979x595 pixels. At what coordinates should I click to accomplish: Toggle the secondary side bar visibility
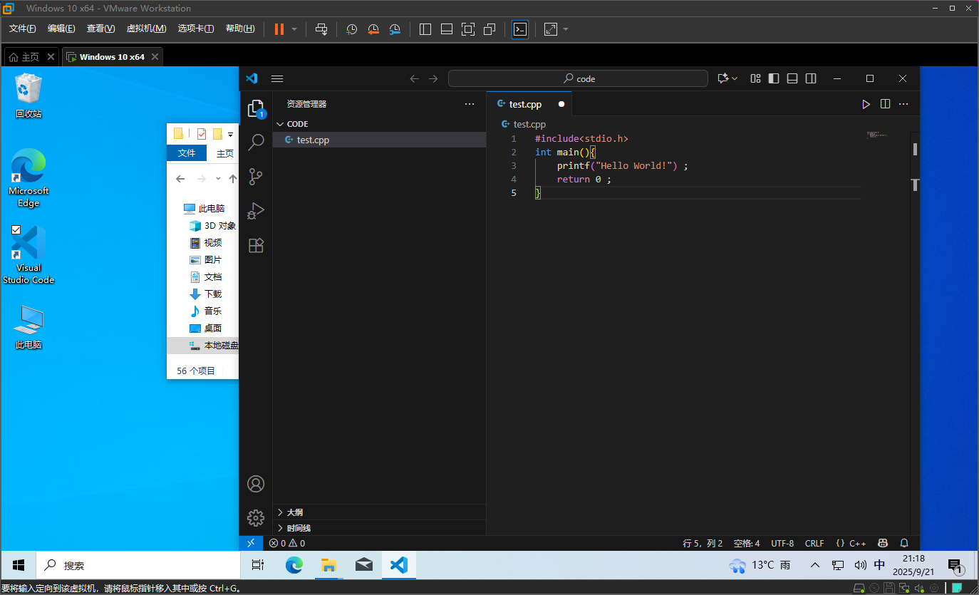point(811,78)
